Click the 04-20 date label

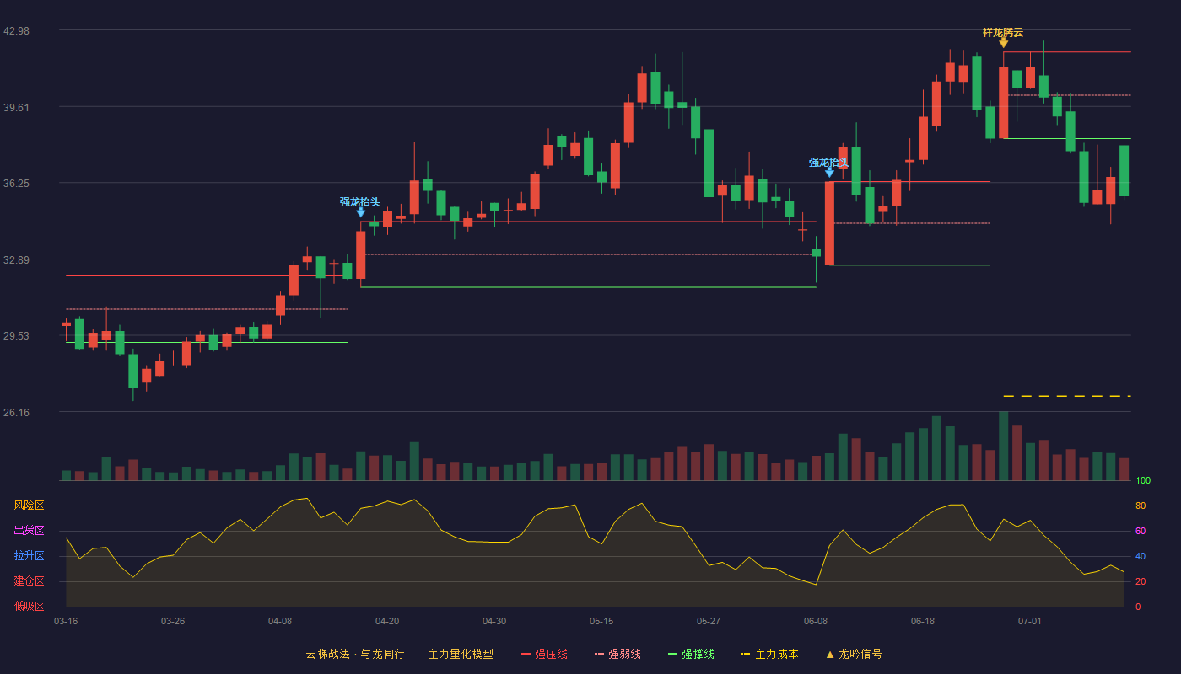click(x=387, y=621)
